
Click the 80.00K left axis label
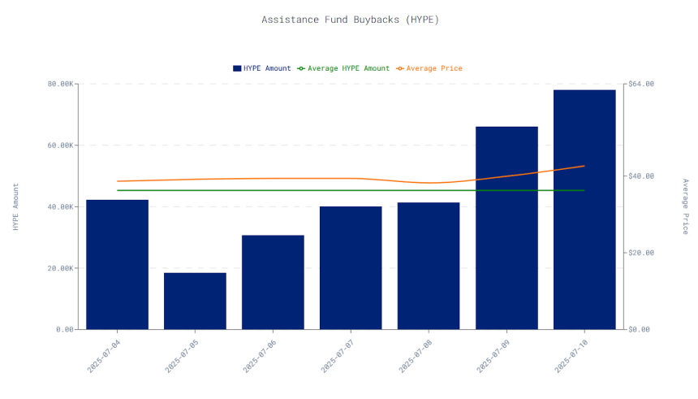coord(61,84)
